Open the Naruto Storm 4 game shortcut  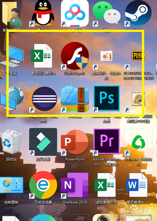(x=138, y=99)
